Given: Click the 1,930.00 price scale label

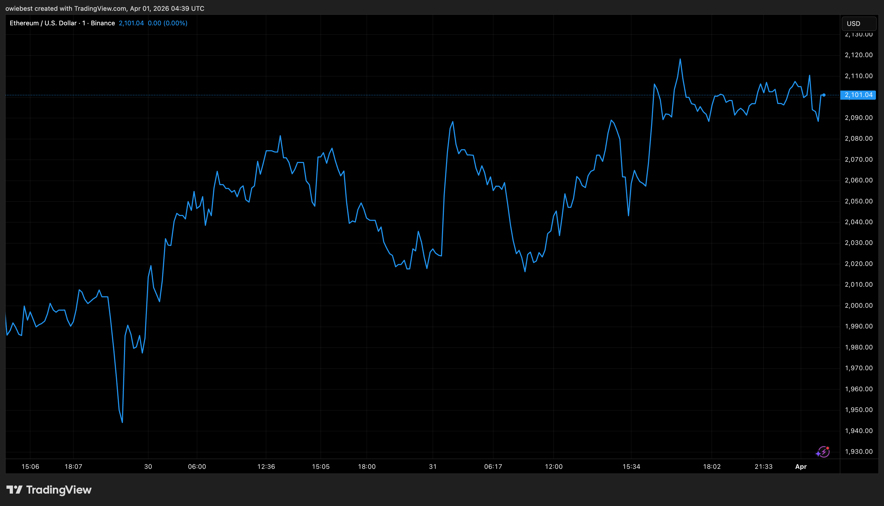Looking at the screenshot, I should (858, 451).
